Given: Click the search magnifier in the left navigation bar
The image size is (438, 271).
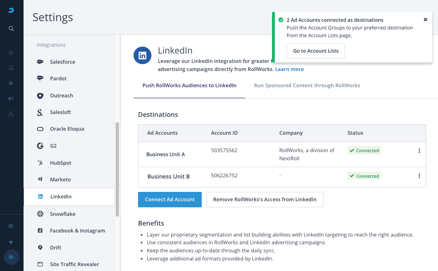Looking at the screenshot, I should (x=11, y=28).
